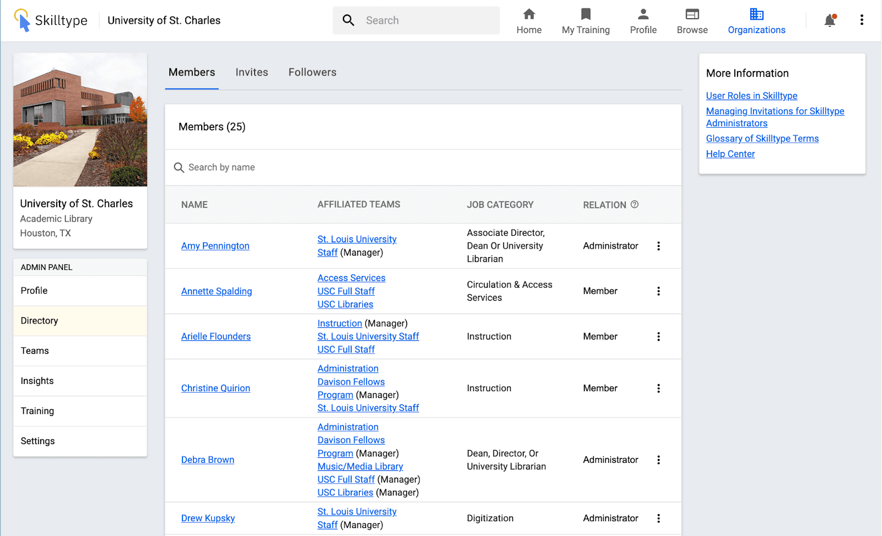Open the Help Center link
882x536 pixels.
pyautogui.click(x=730, y=154)
